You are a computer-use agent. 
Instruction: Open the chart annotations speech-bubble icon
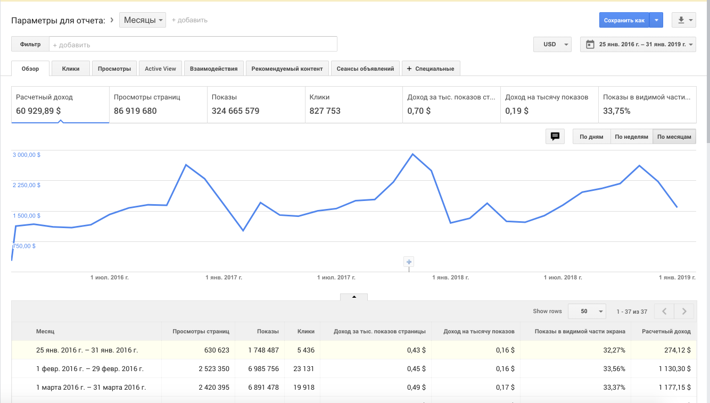pyautogui.click(x=555, y=137)
